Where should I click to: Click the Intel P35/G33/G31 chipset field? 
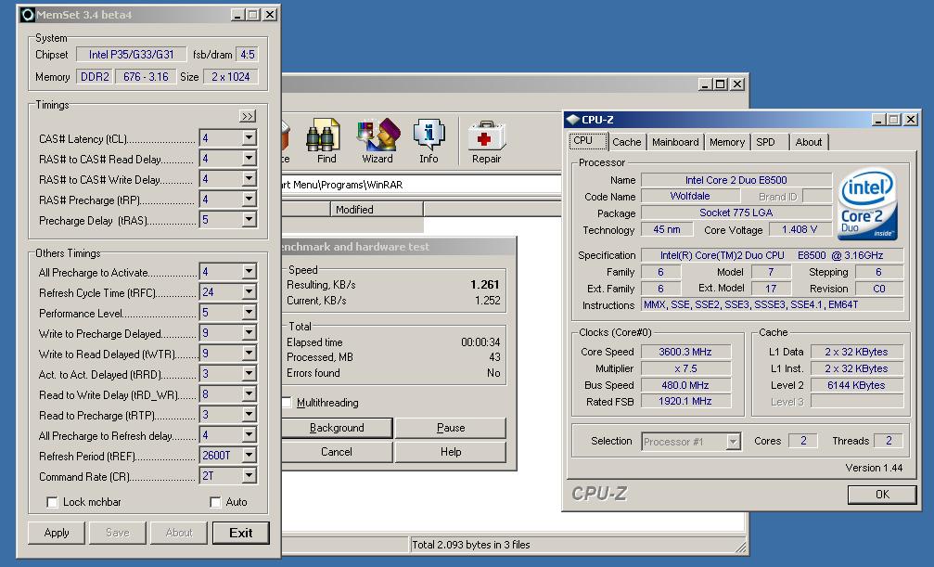132,54
